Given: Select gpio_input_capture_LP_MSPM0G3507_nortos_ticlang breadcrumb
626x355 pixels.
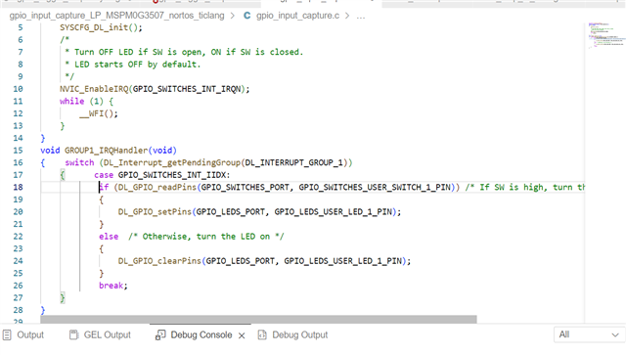Looking at the screenshot, I should tap(116, 16).
